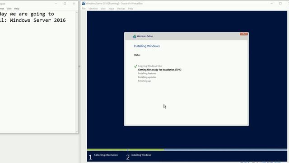Open the VirtualBox Input menu

tap(112, 9)
